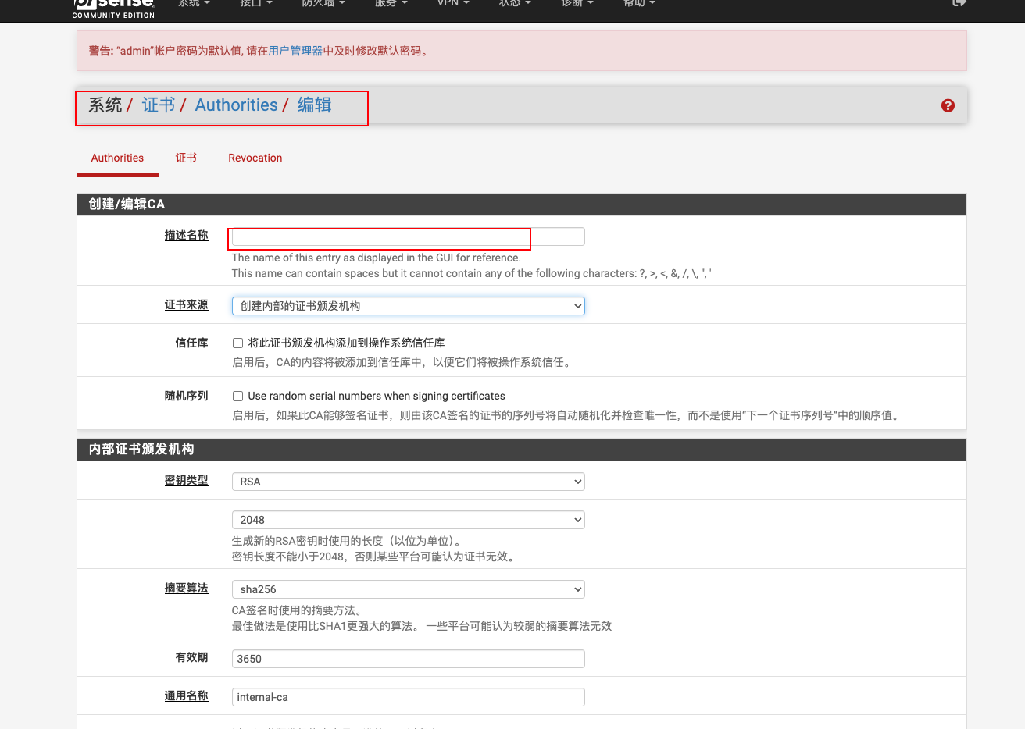Go to the Authorities breadcrumb link
Viewport: 1025px width, 729px height.
click(236, 105)
